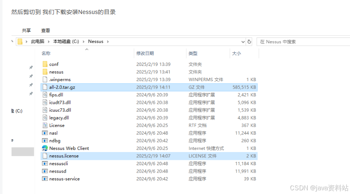Select the conf folder name
The width and height of the screenshot is (350, 194).
(54, 64)
